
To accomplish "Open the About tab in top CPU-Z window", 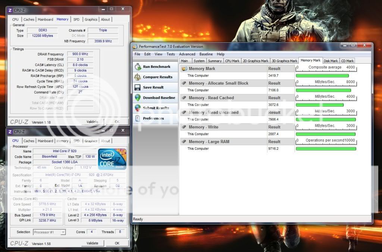I will click(105, 19).
